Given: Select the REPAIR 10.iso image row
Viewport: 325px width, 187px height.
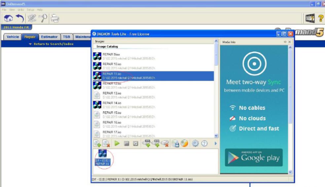Looking at the screenshot, I should (153, 66).
